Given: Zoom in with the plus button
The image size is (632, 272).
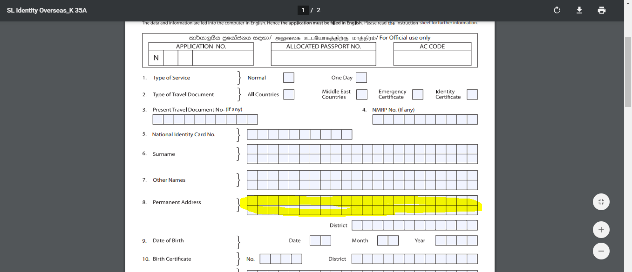Looking at the screenshot, I should click(601, 230).
